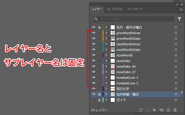Select the nowlastLine-1 layer name
This screenshot has width=185, height=115.
[127, 78]
